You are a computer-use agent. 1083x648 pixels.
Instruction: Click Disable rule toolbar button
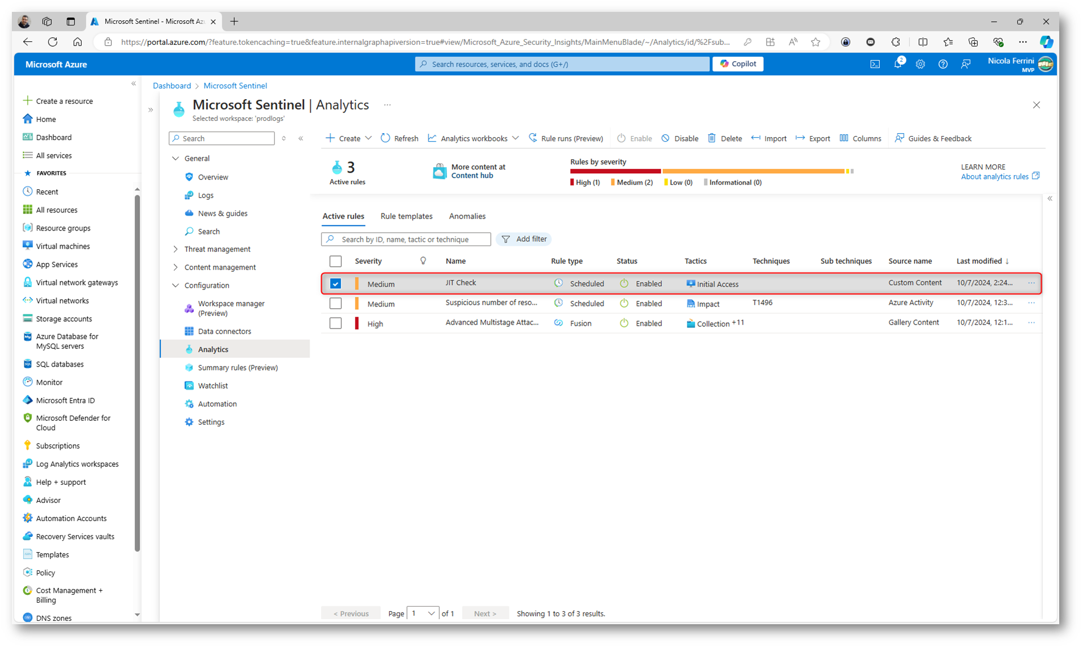(x=679, y=138)
